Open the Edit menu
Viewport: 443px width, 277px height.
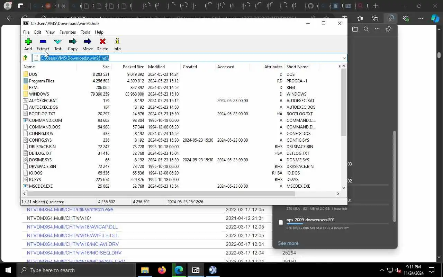point(38,32)
